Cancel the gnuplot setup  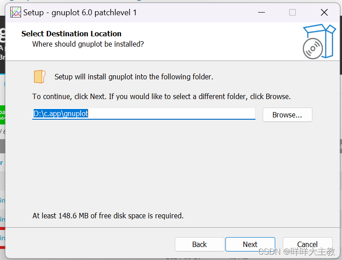click(307, 244)
